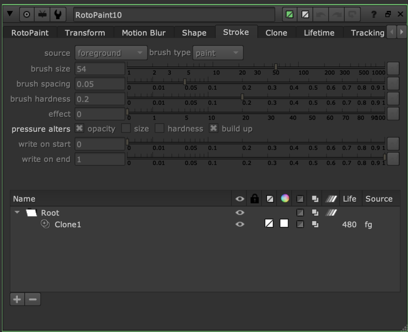Click the write on end animation button
The image size is (408, 332).
(x=393, y=159)
